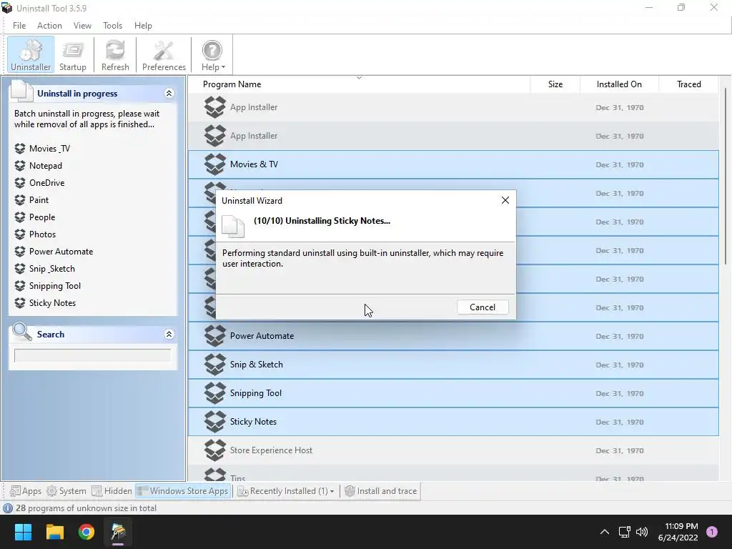
Task: Open File Explorer from taskbar
Action: tap(54, 532)
